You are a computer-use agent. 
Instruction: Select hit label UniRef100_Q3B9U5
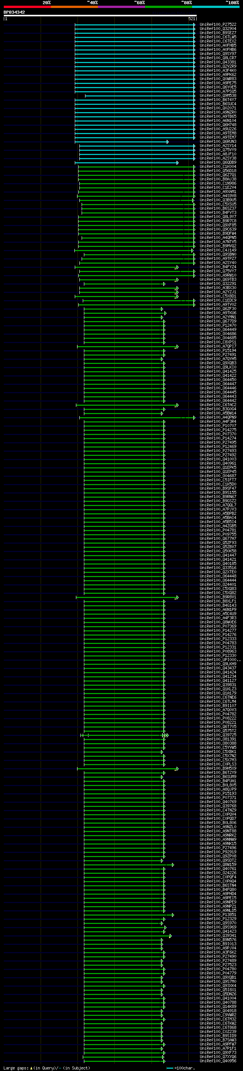218,200
